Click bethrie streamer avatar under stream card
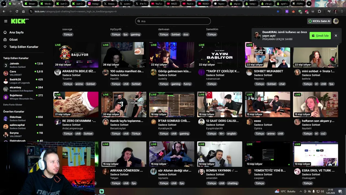This screenshot has height=195, width=346. (297, 72)
